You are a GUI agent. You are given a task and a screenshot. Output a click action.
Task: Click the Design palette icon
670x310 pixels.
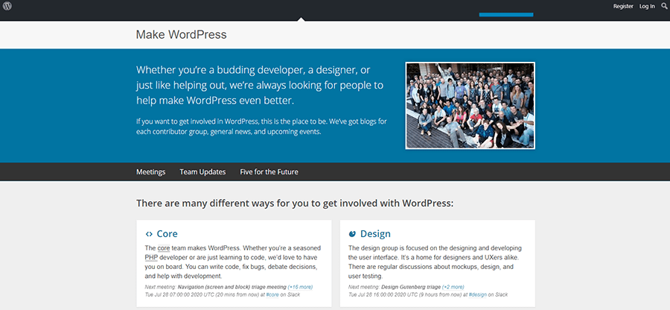click(x=352, y=234)
